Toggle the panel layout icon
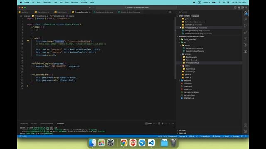The width and height of the screenshot is (266, 149). pos(239,7)
